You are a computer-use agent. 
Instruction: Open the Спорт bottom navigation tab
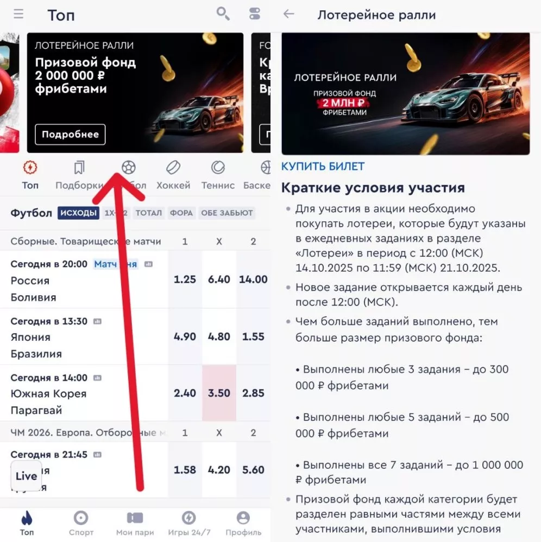click(81, 524)
